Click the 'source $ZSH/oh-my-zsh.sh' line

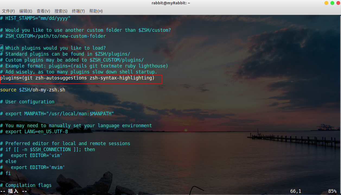point(33,90)
